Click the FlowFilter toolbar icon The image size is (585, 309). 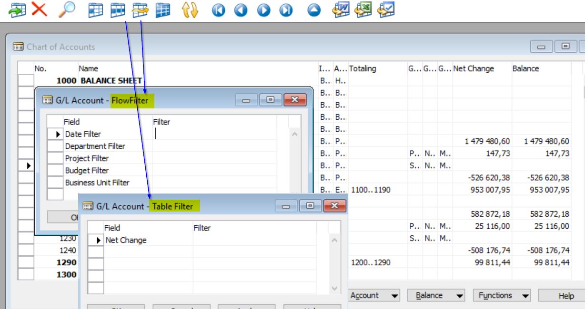click(x=141, y=10)
